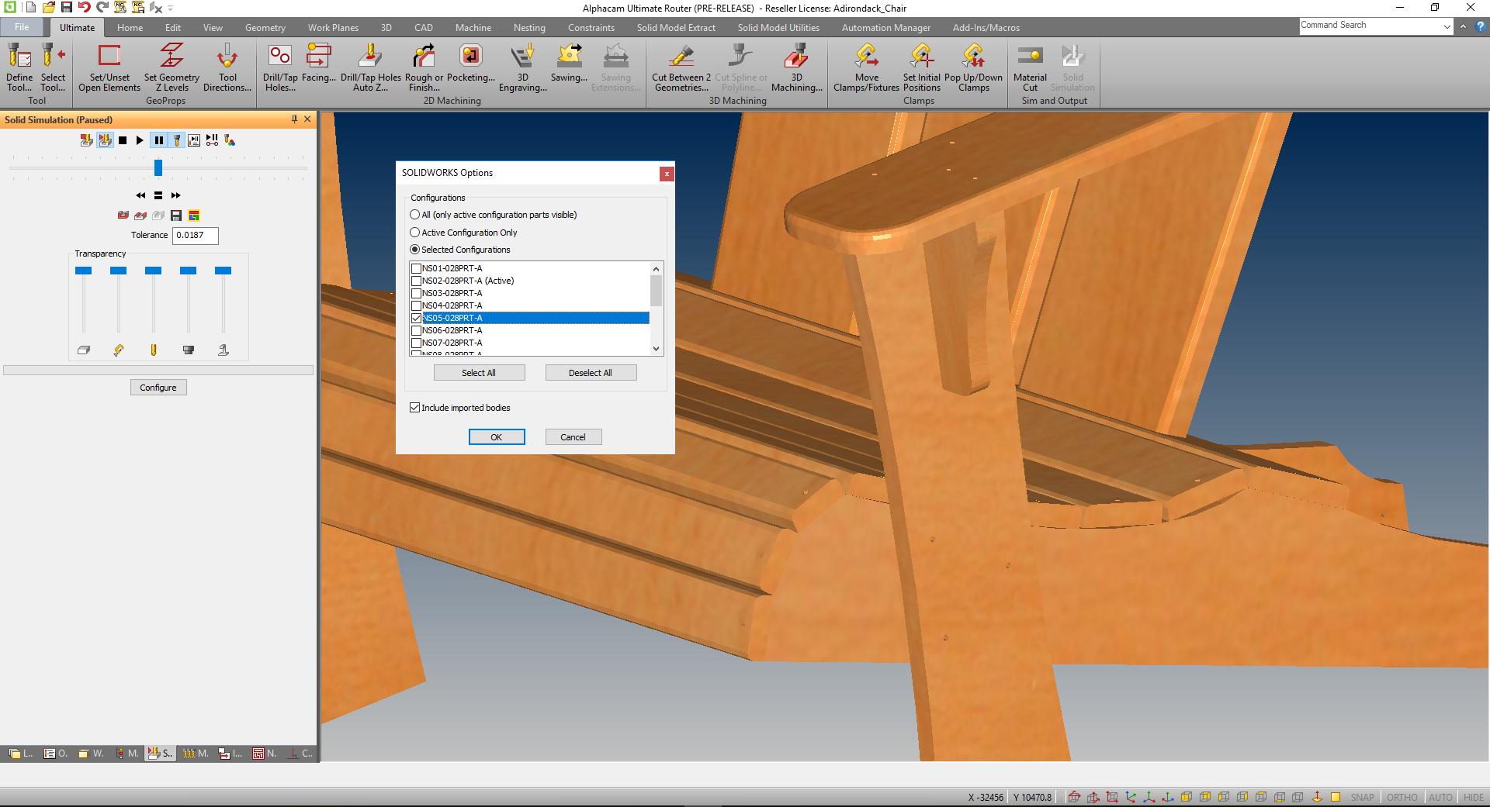Click the pause simulation button

click(x=158, y=140)
